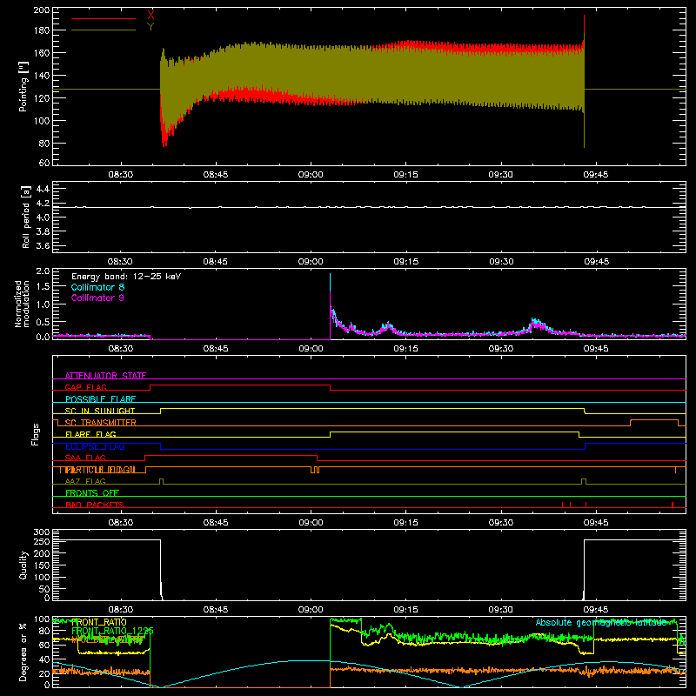
Task: Click the GAP_FLAG label
Action: click(x=85, y=387)
